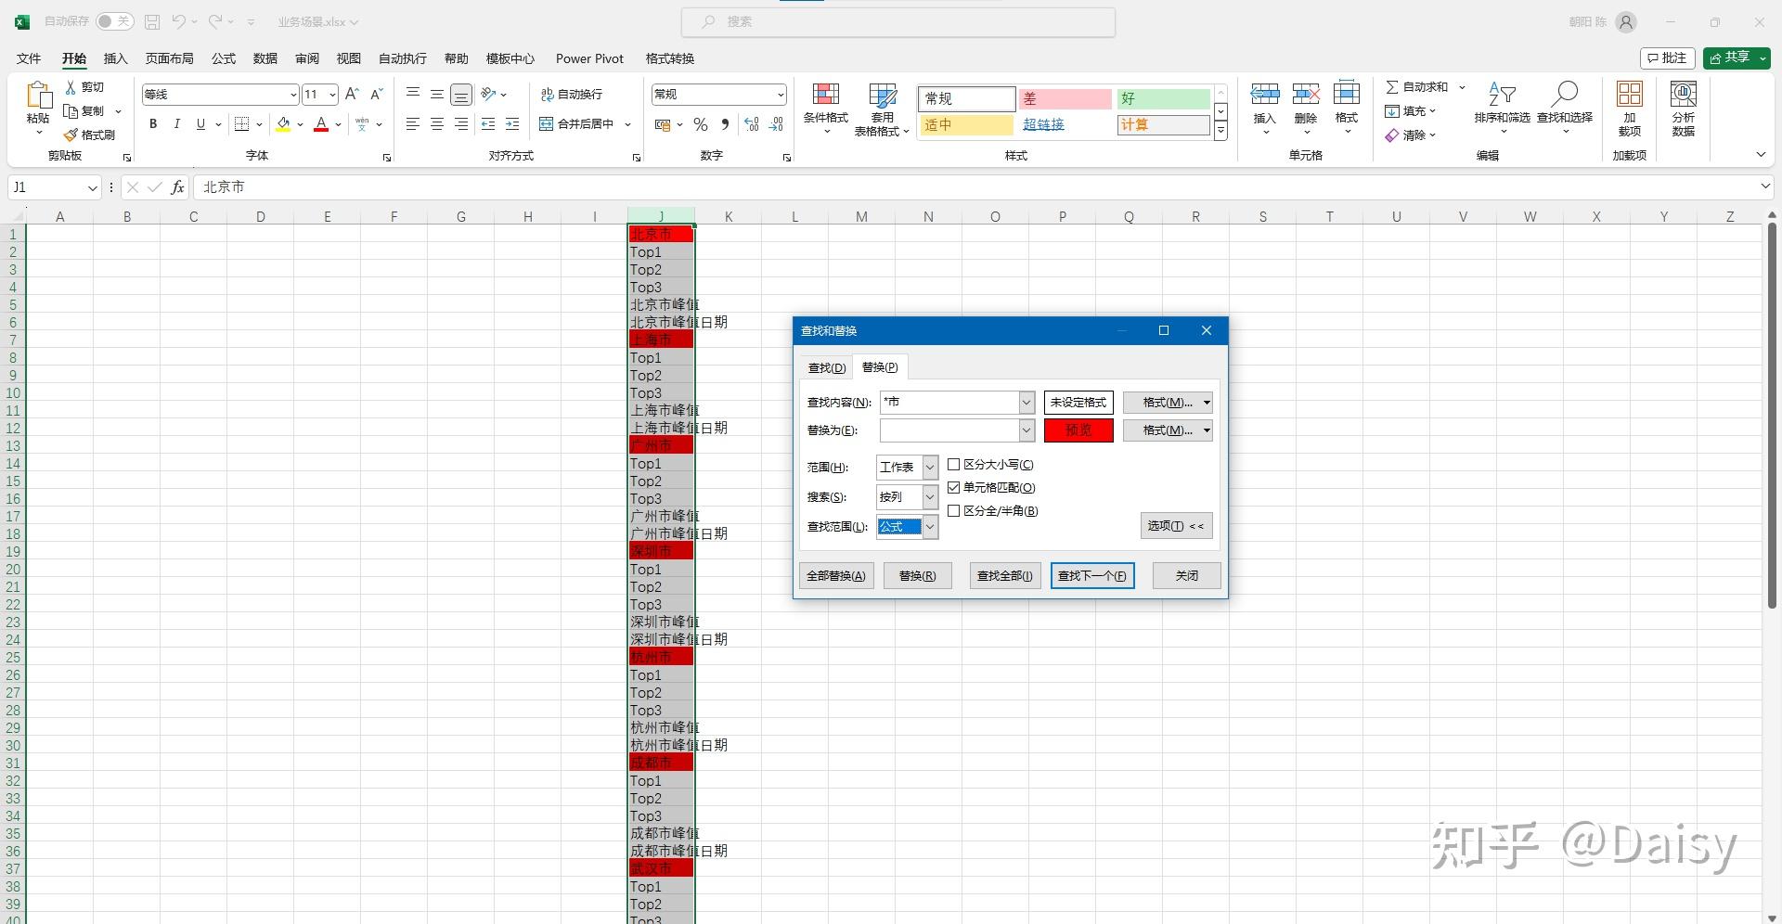Align text to the left
The height and width of the screenshot is (924, 1782).
(x=413, y=124)
